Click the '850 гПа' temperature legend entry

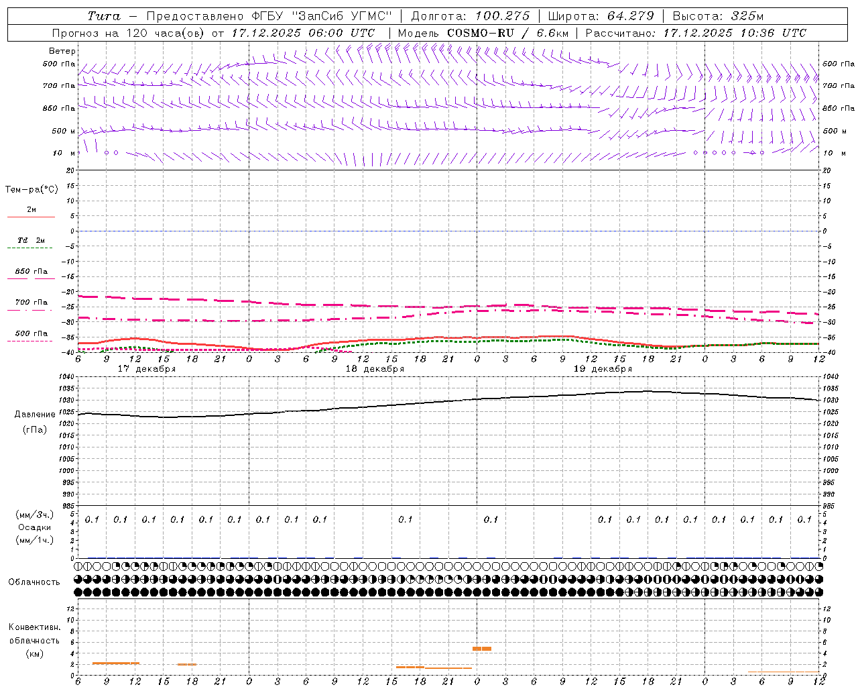pyautogui.click(x=32, y=272)
